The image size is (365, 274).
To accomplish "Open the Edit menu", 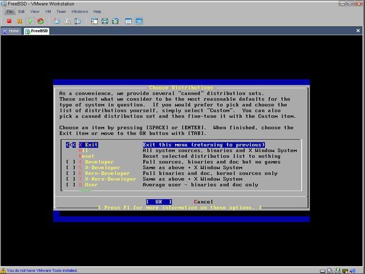I will click(22, 11).
